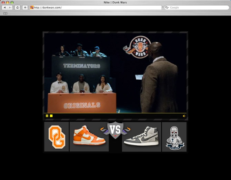The width and height of the screenshot is (231, 180).
Task: Click the TERMINATORS panel sign in video
Action: coord(82,66)
